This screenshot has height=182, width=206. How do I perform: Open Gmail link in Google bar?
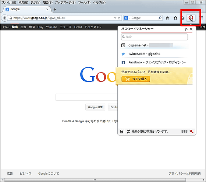point(78,27)
